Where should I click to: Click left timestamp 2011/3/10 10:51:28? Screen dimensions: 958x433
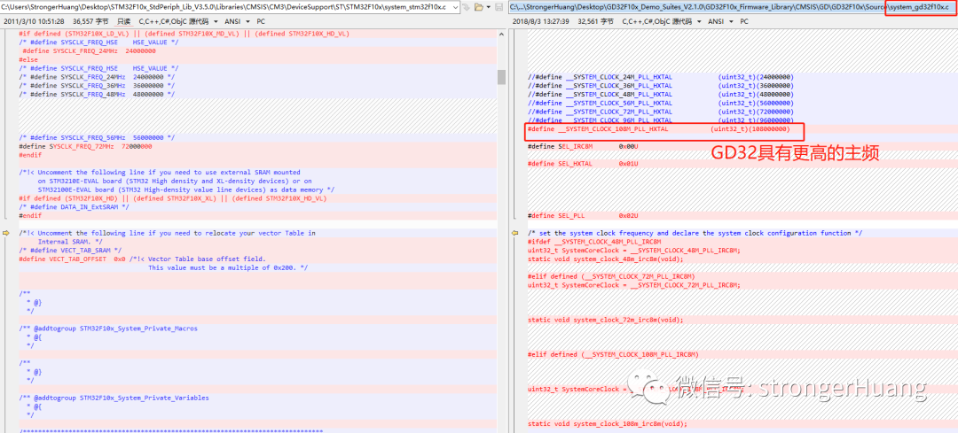(x=35, y=20)
